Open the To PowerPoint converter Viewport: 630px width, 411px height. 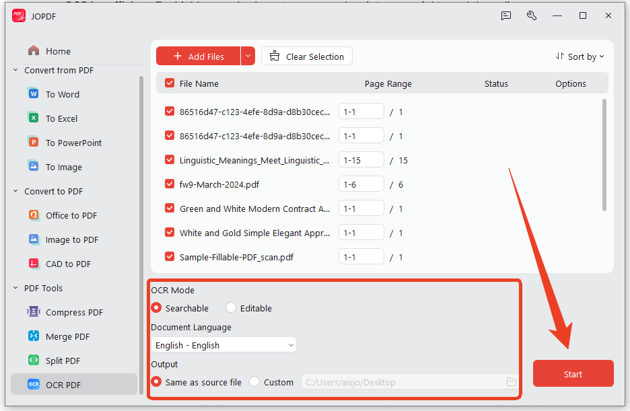tap(73, 143)
